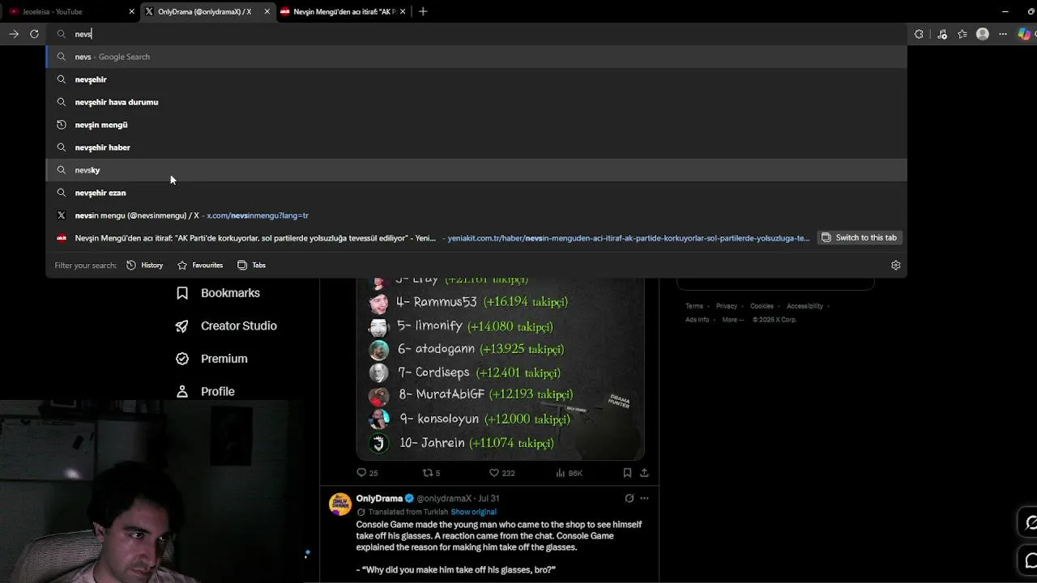
Task: Launch the Copilot sidebar icon
Action: 1025,34
